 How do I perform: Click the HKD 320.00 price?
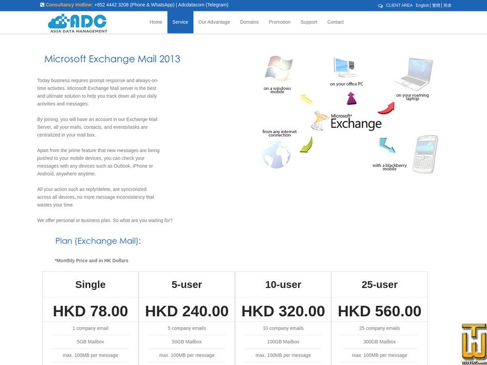click(x=283, y=311)
